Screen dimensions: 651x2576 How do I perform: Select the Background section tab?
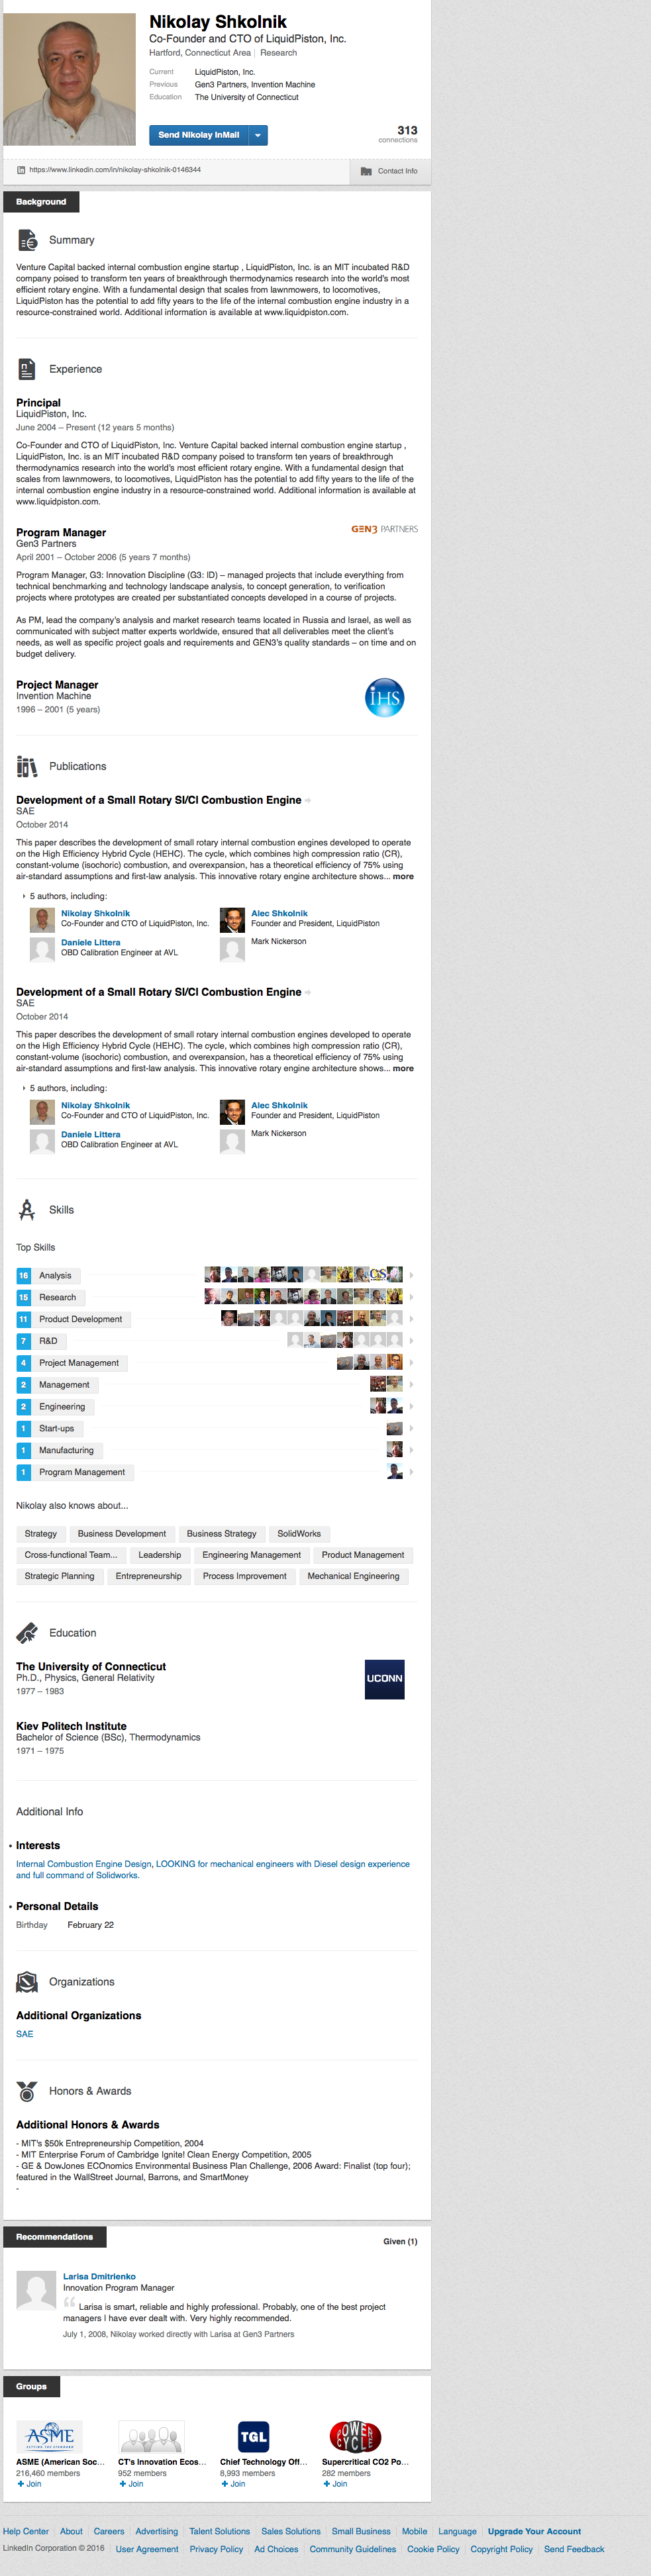tap(41, 202)
